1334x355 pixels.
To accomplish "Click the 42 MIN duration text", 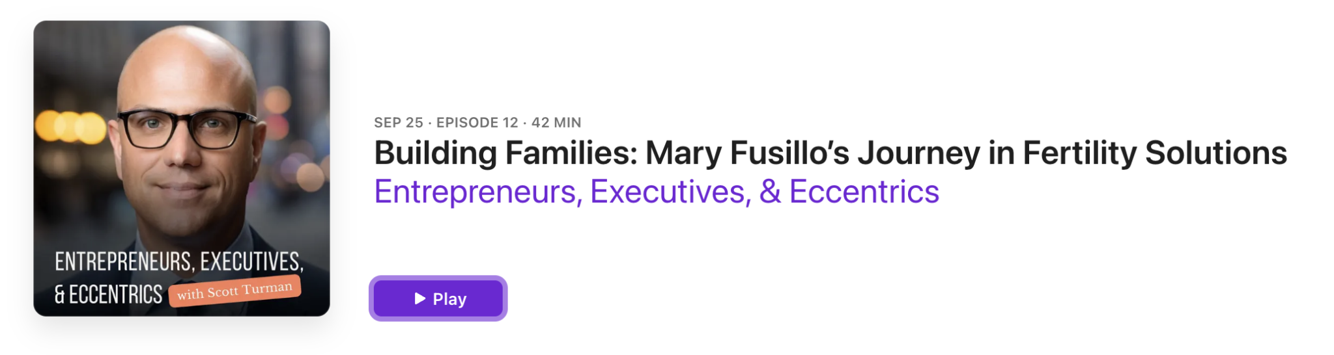I will coord(556,123).
